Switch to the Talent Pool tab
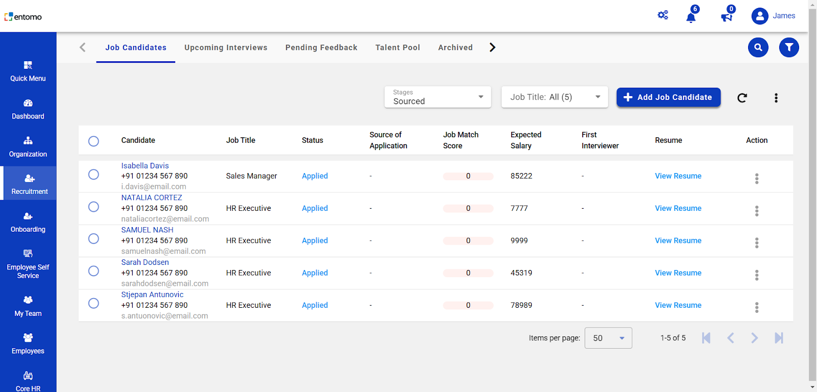The height and width of the screenshot is (392, 817). tap(397, 47)
